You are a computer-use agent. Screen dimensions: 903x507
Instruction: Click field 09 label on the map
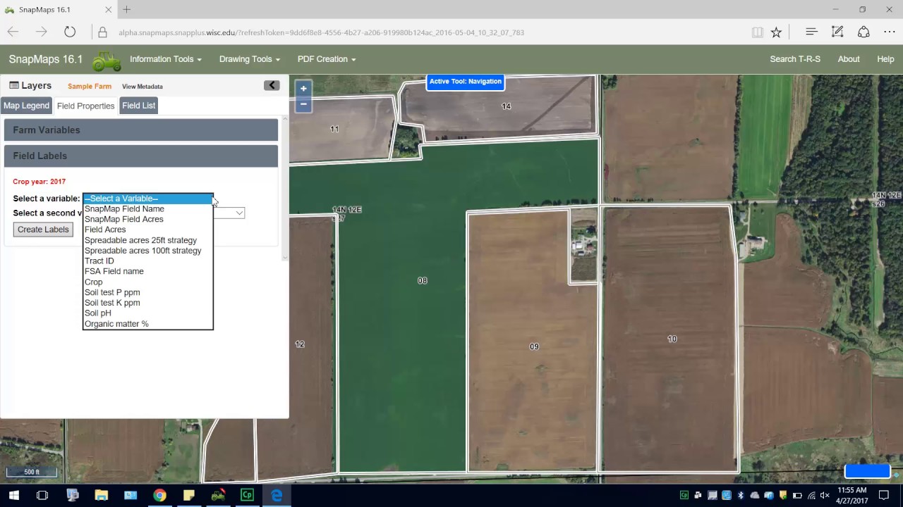tap(534, 346)
